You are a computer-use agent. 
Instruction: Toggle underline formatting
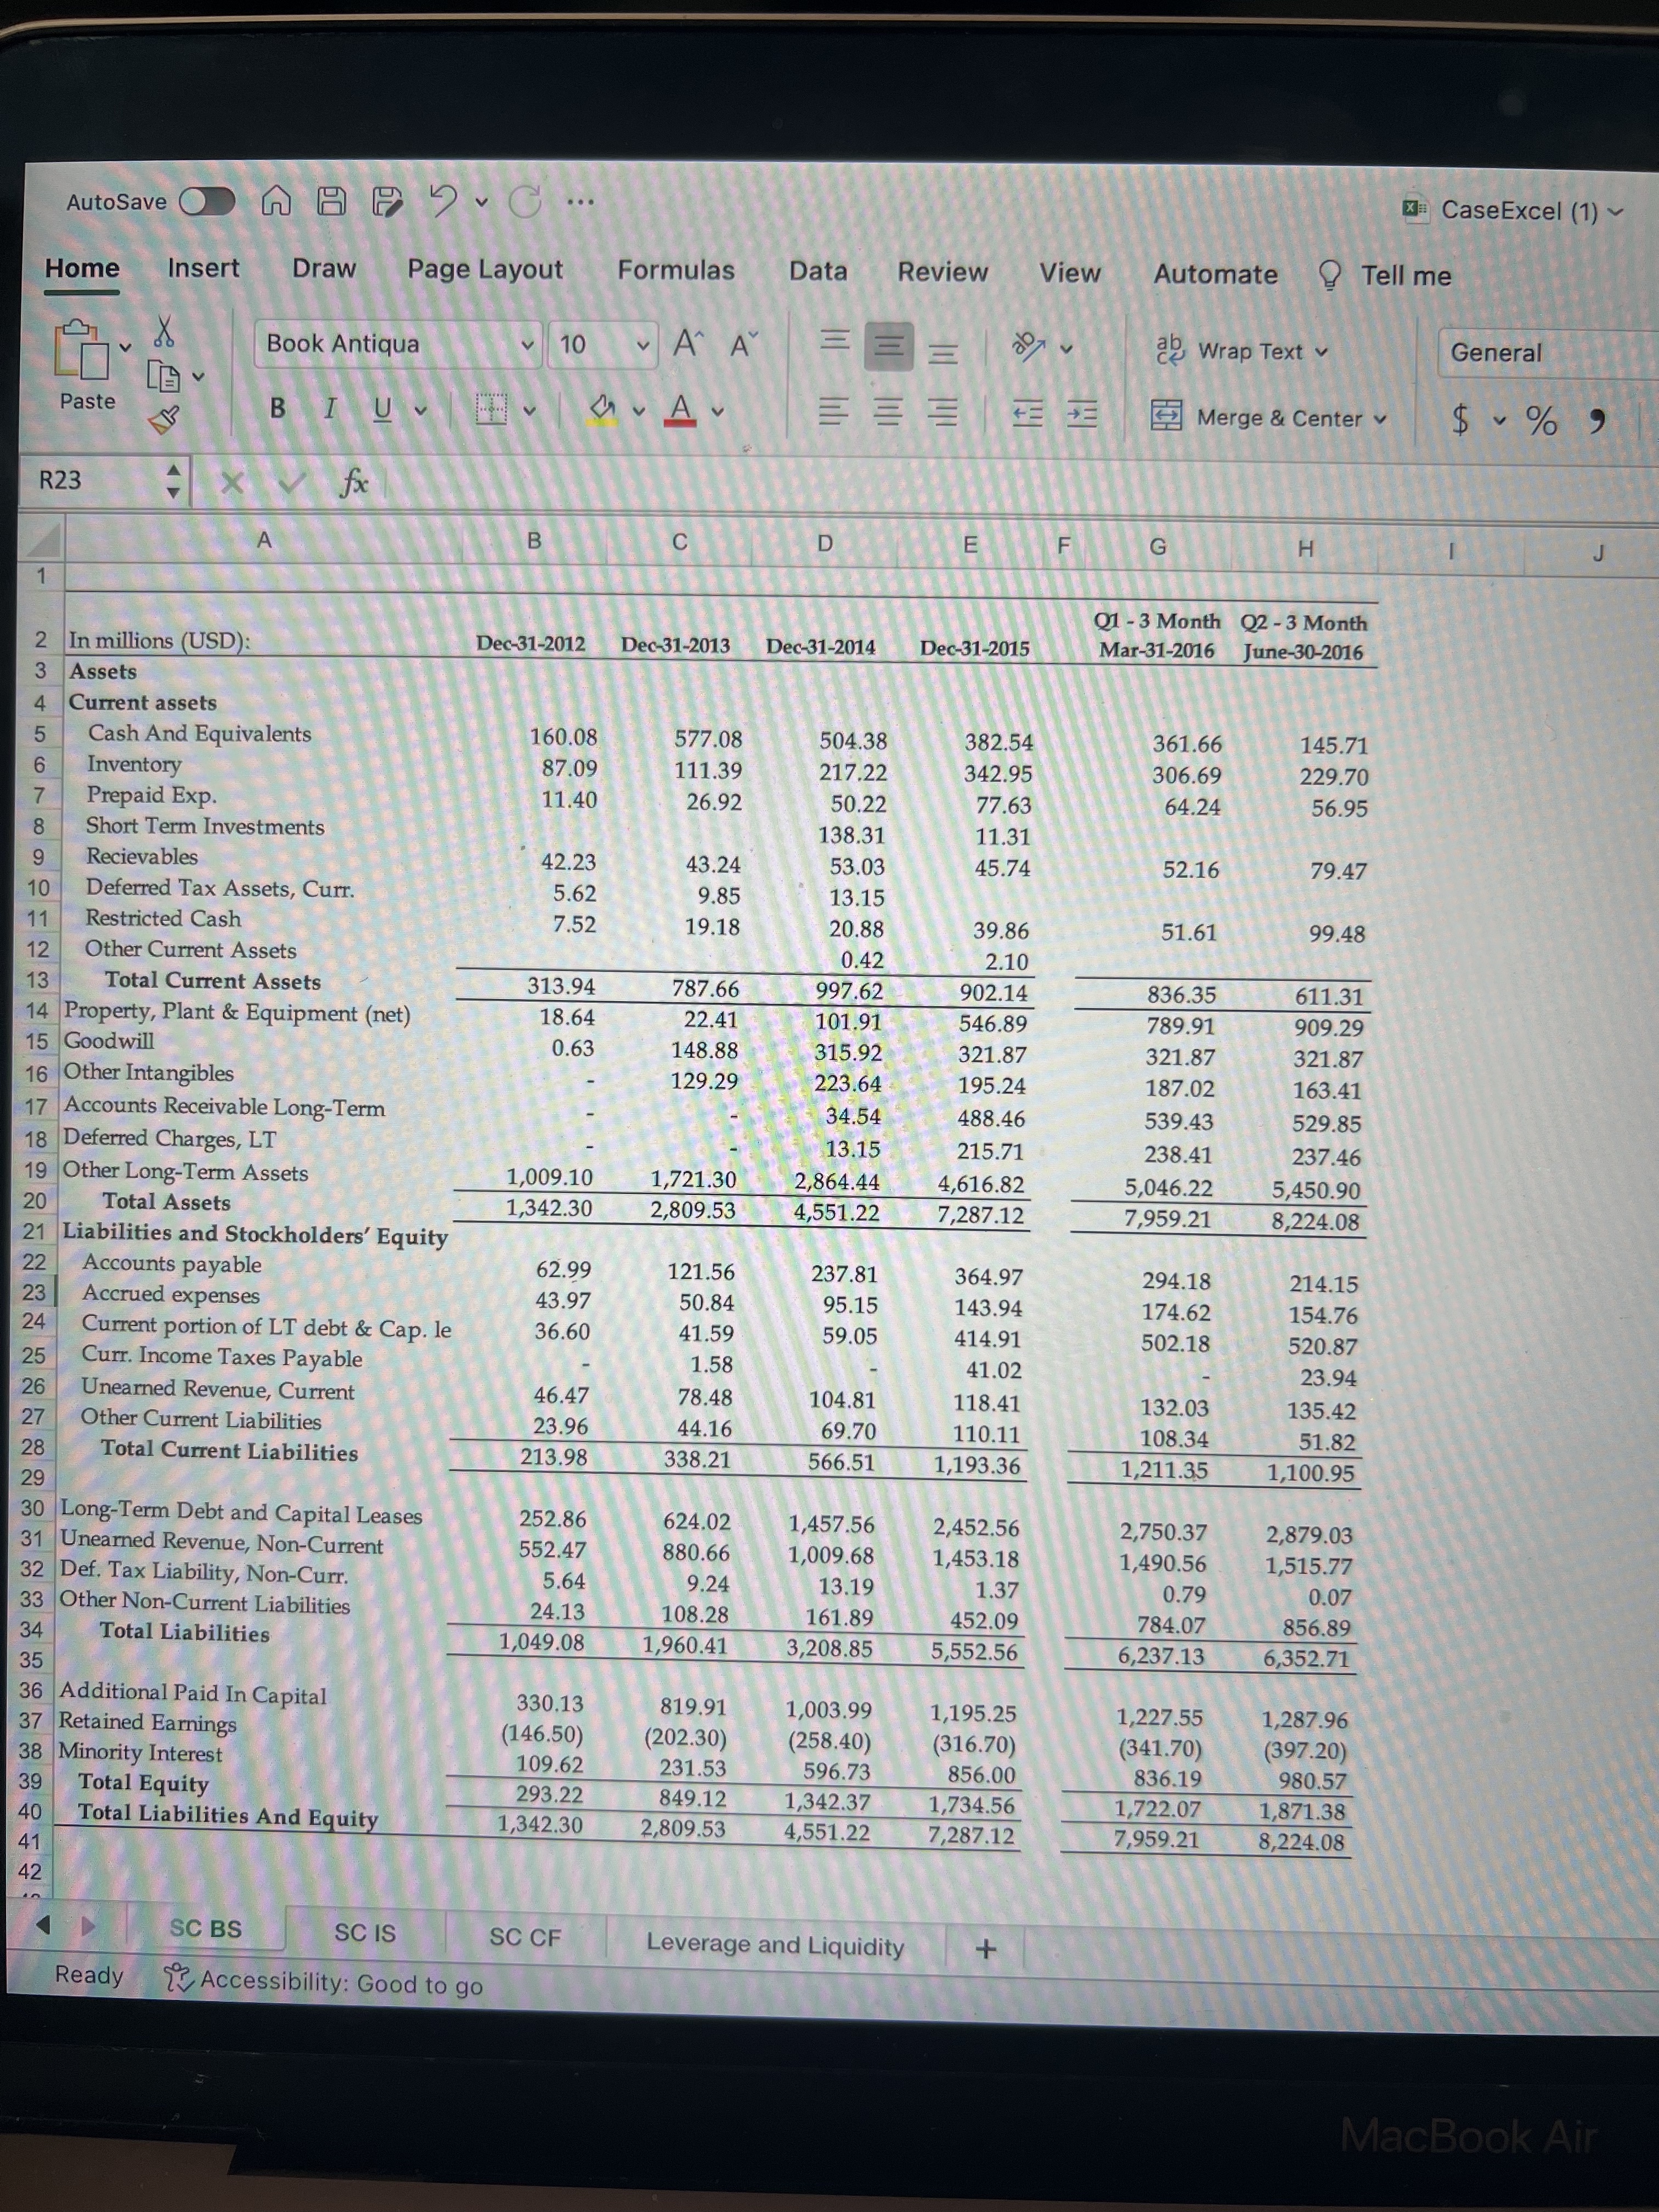pyautogui.click(x=382, y=409)
